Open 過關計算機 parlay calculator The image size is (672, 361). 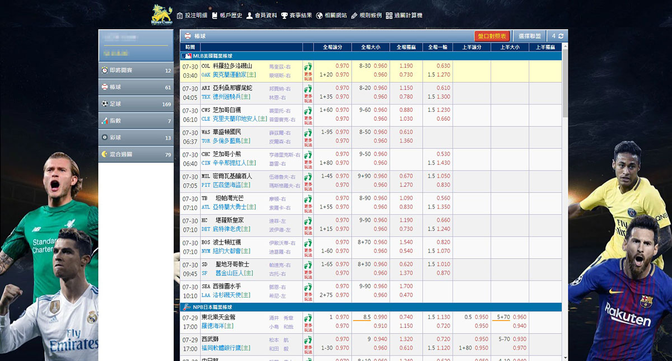coord(404,16)
